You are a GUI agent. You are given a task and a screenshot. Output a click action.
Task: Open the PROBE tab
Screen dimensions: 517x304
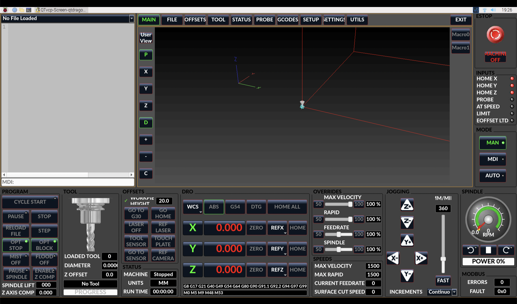[264, 20]
